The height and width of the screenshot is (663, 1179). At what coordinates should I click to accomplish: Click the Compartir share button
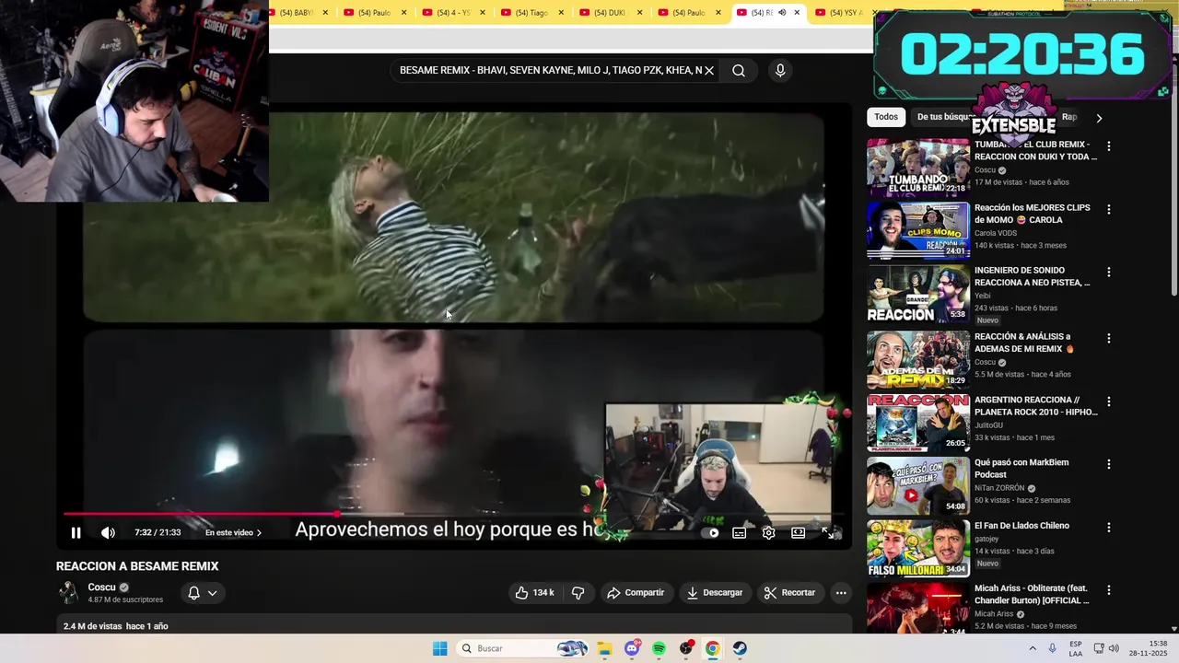[x=635, y=593]
